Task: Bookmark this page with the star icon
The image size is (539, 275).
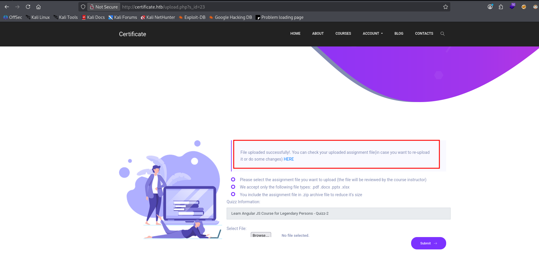Action: point(445,7)
